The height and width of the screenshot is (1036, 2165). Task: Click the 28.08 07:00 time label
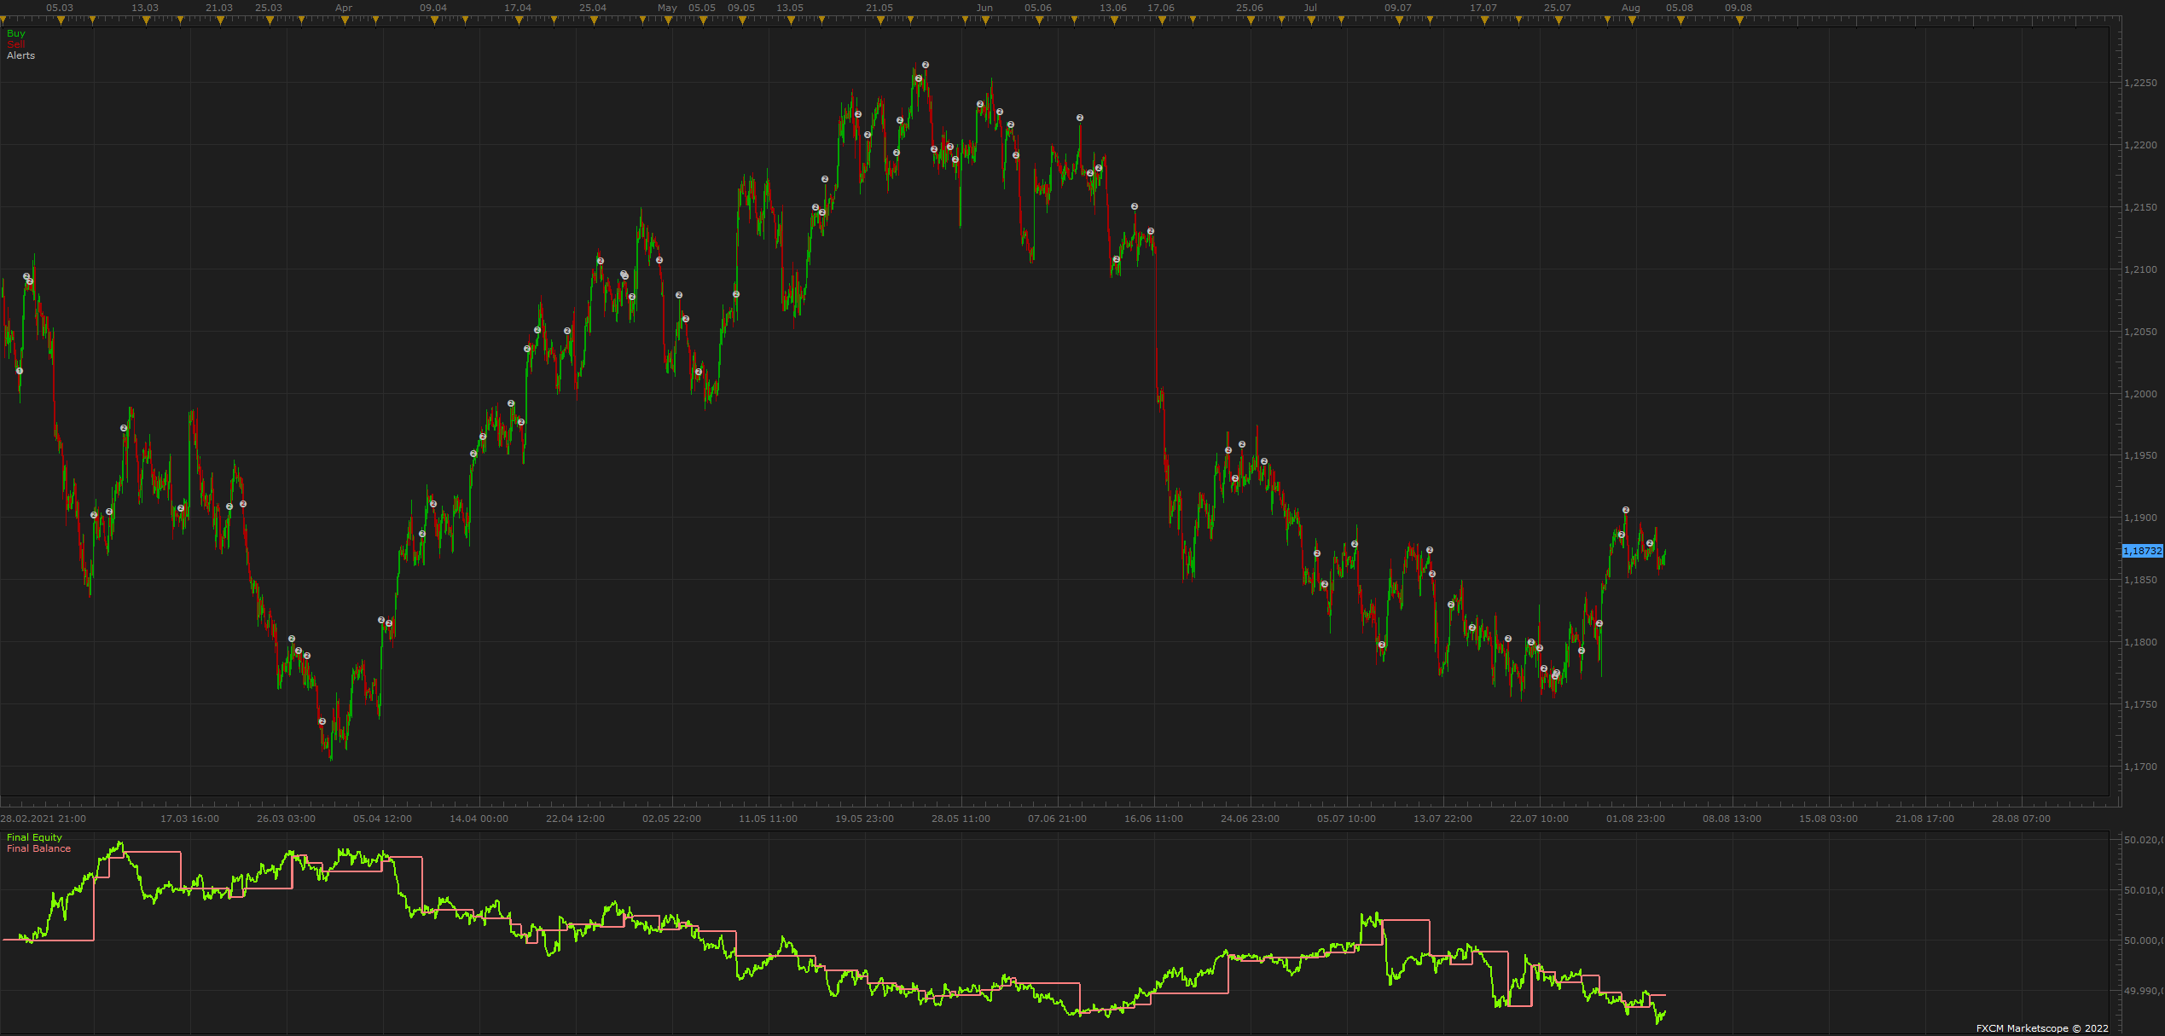(x=2022, y=819)
